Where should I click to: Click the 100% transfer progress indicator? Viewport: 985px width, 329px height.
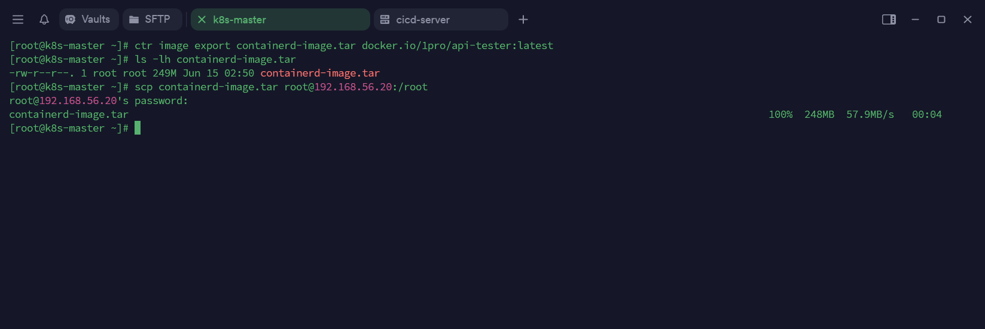pyautogui.click(x=780, y=114)
